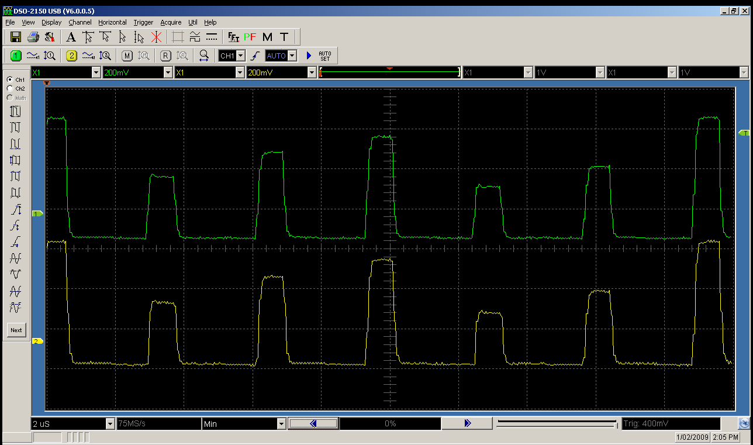Click the refresh icon at bottom right
The width and height of the screenshot is (753, 445).
click(x=744, y=423)
